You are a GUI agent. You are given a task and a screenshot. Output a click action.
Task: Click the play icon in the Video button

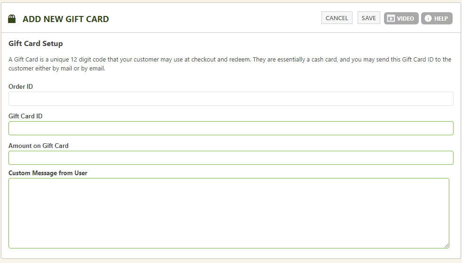coord(391,18)
